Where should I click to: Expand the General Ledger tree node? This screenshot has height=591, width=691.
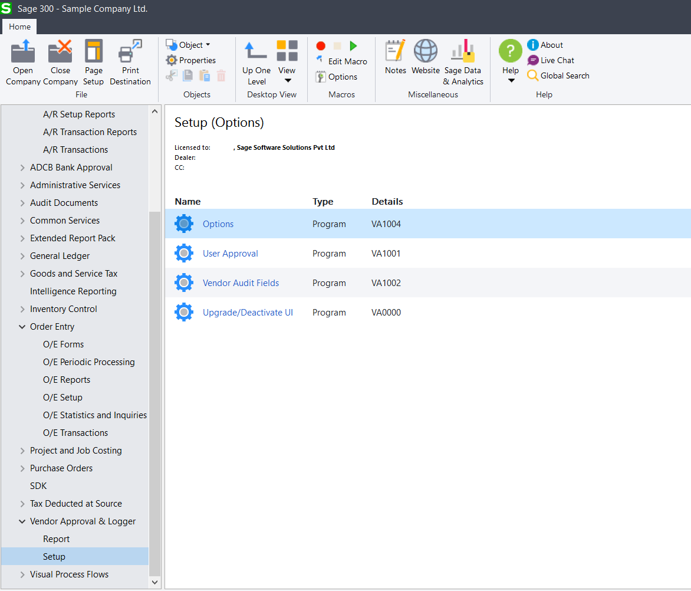click(22, 255)
